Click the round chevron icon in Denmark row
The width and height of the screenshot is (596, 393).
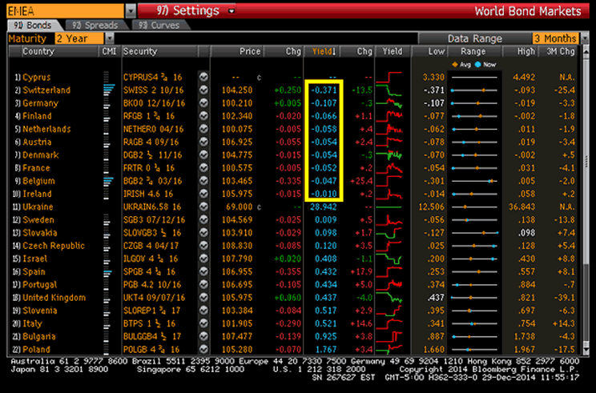tap(203, 155)
